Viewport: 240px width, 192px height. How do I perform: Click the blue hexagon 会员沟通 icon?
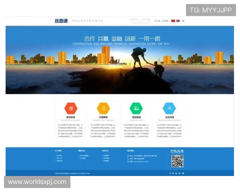point(169,108)
